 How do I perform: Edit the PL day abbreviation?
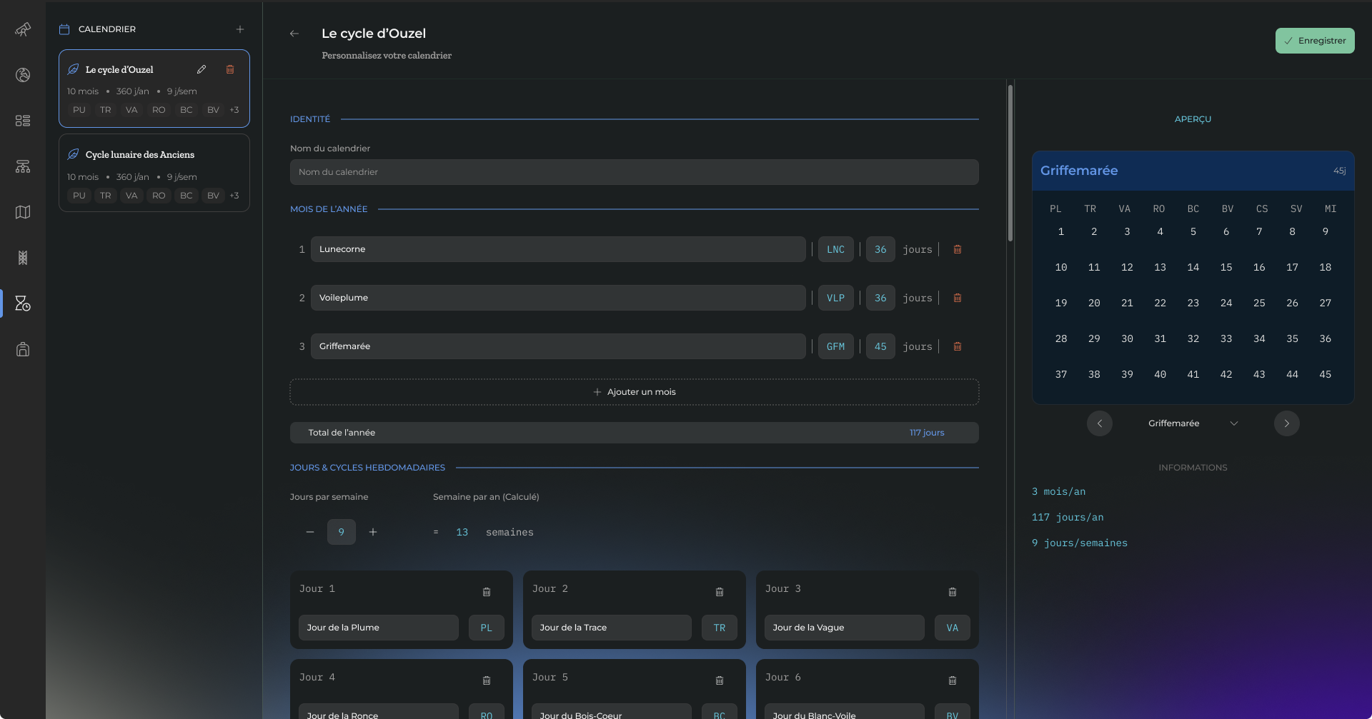(x=487, y=628)
